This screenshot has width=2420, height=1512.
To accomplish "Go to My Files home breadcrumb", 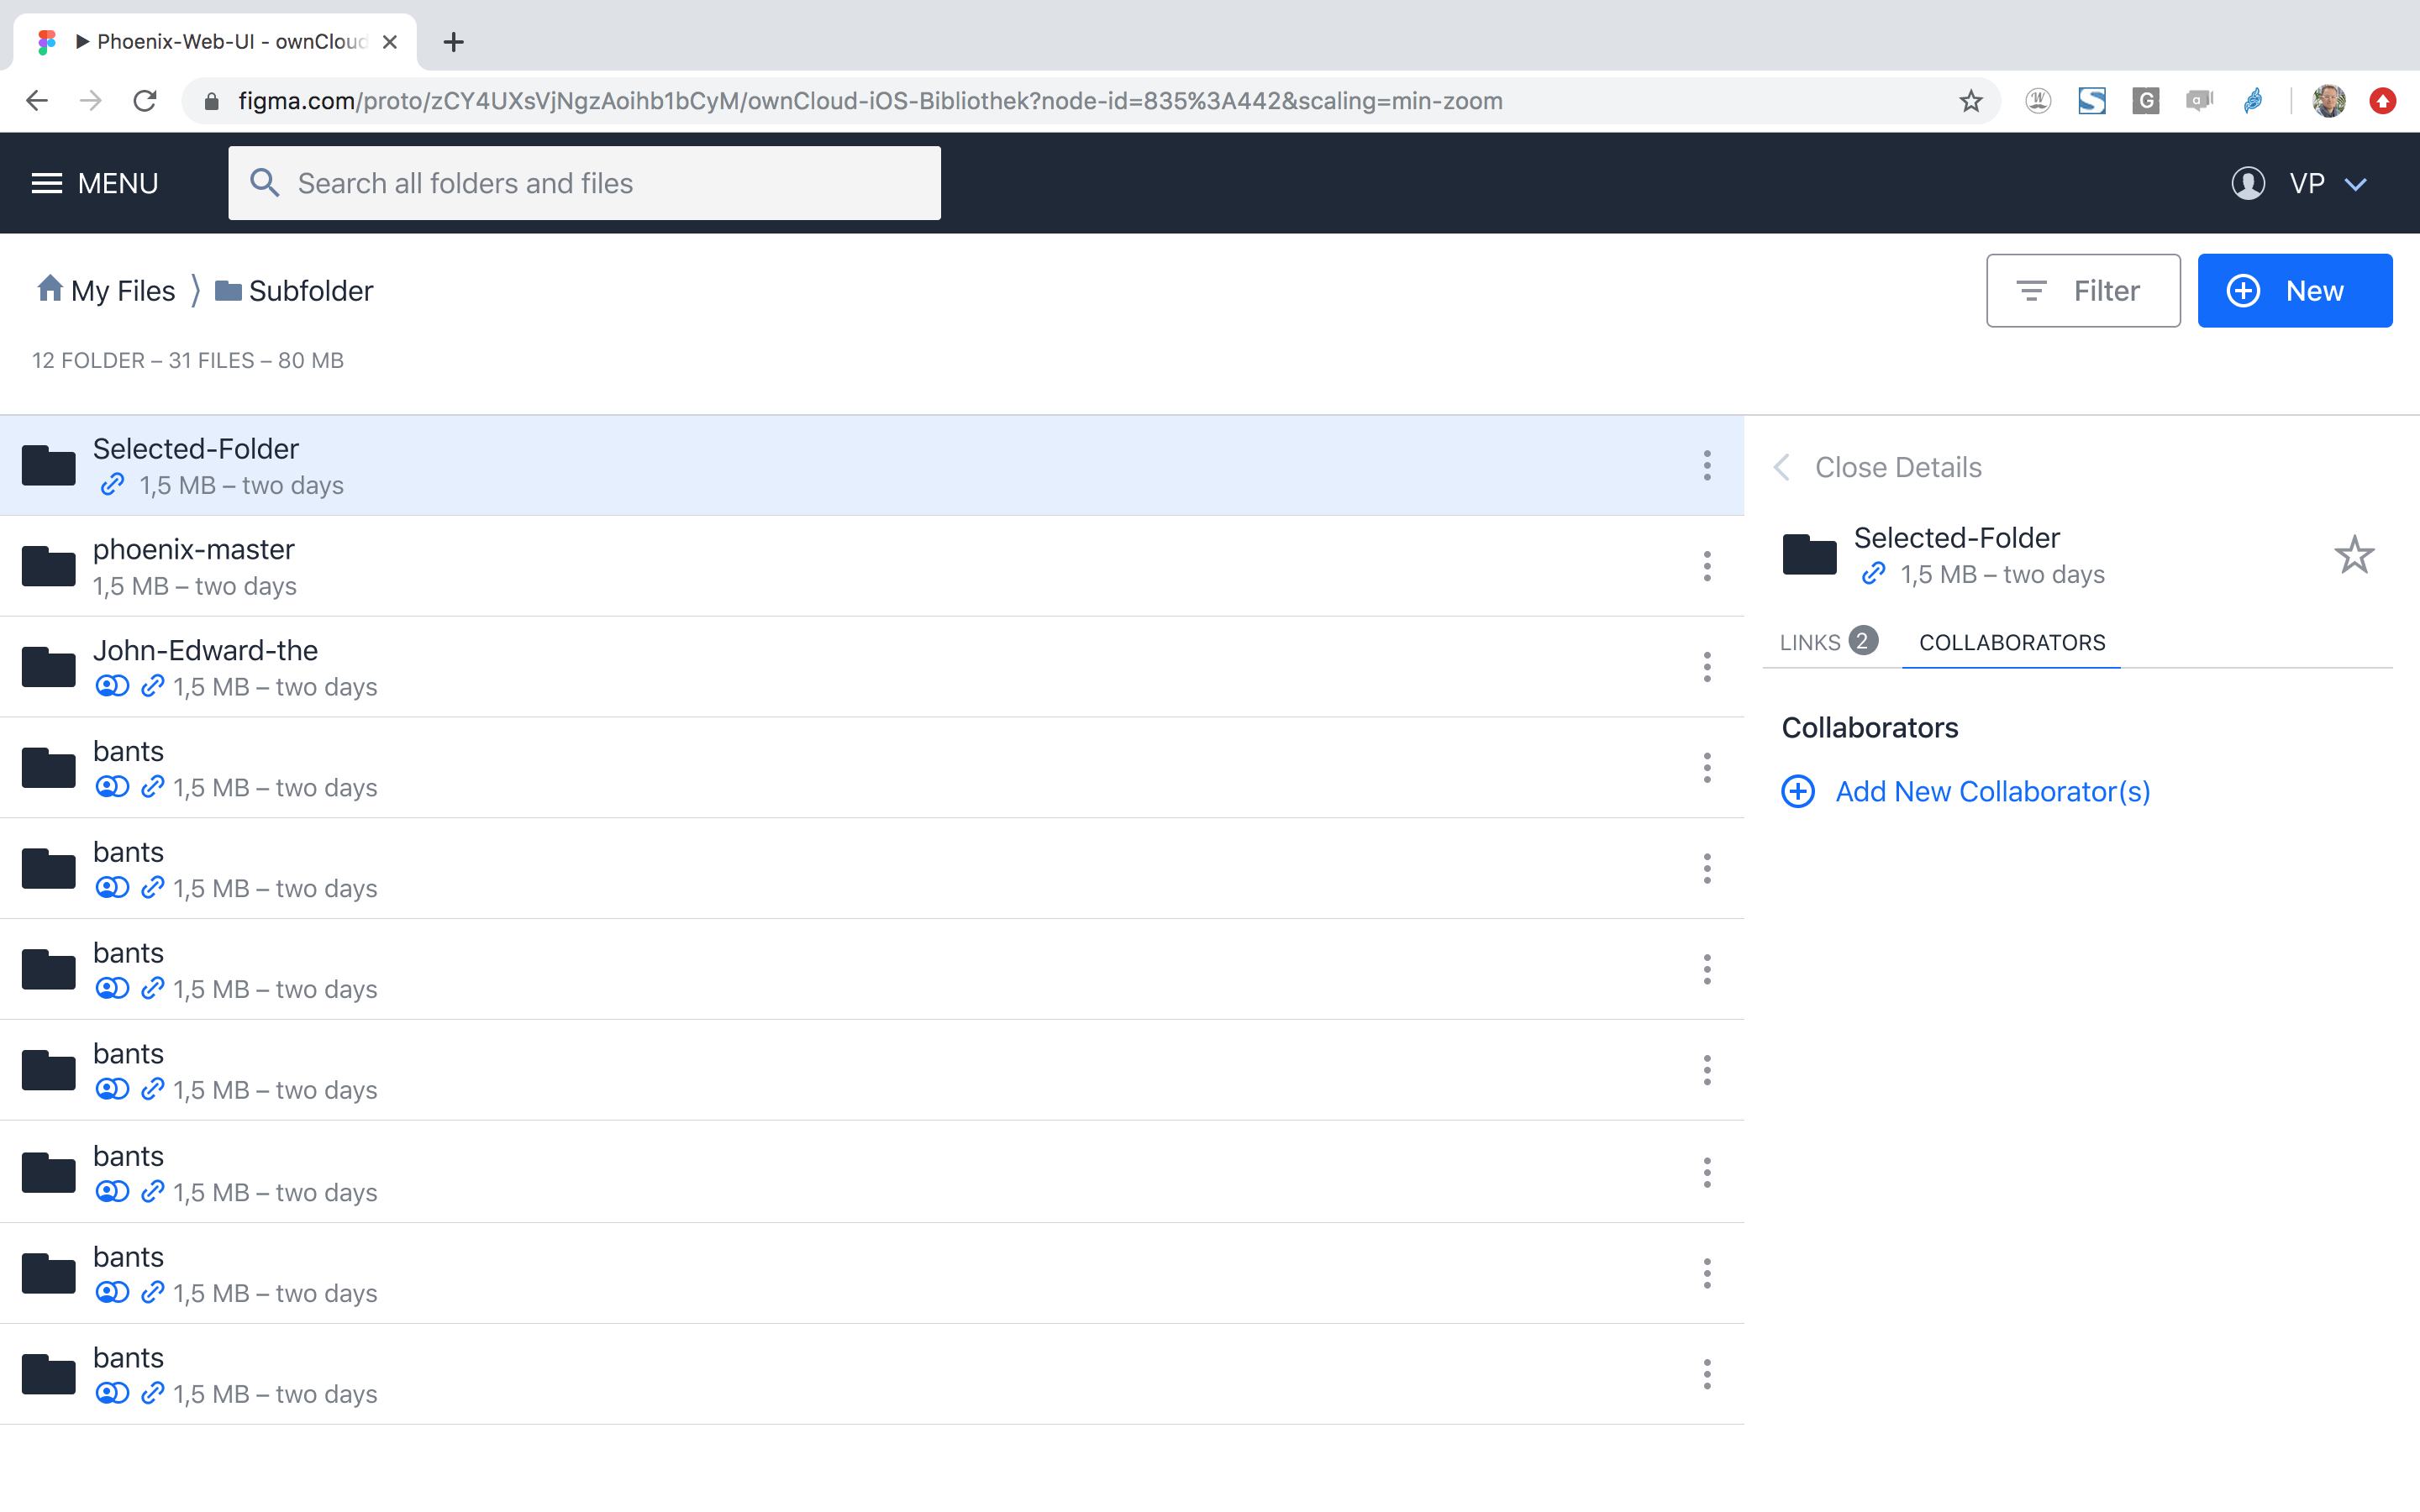I will tap(106, 290).
